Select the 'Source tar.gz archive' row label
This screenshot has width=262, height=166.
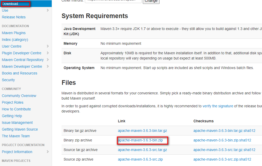(x=80, y=150)
